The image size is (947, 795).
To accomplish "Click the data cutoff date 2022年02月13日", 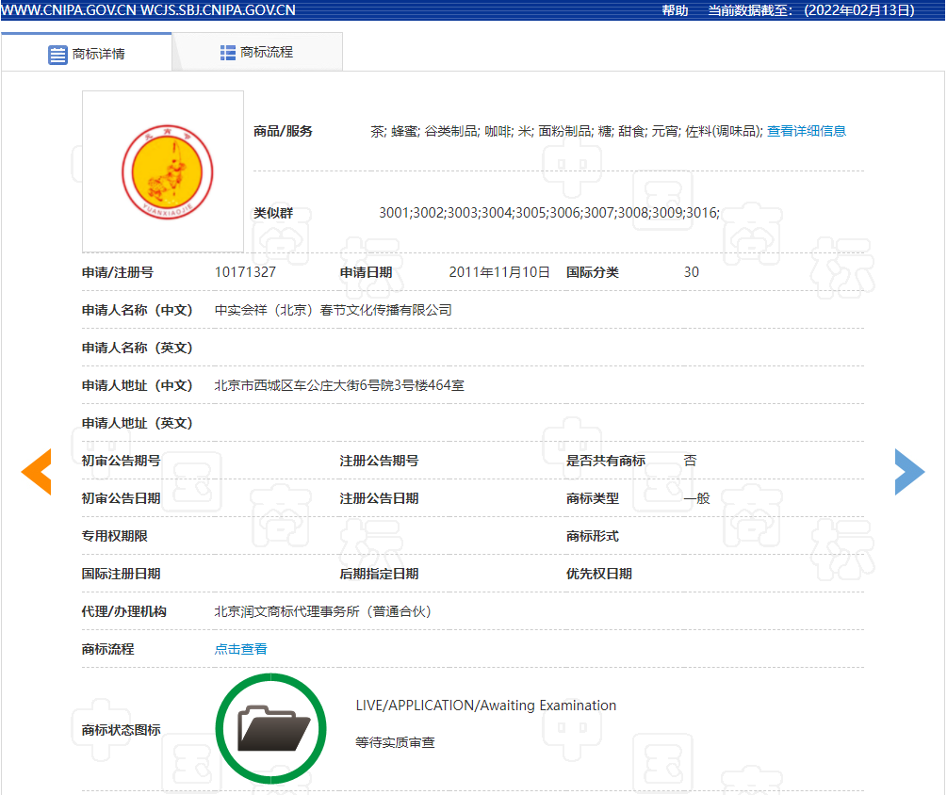I will click(x=858, y=10).
